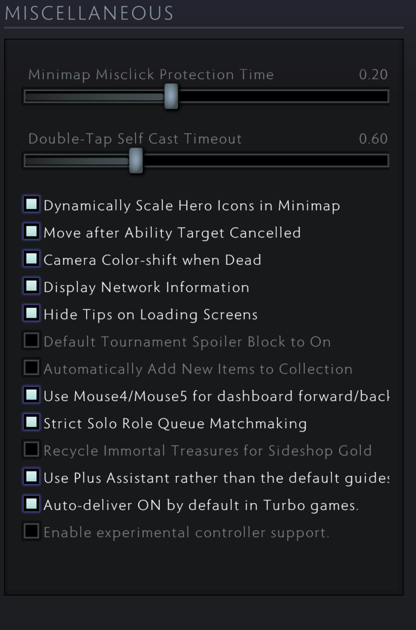Toggle Dynamically Scale Hero Icons in Minimap
The image size is (416, 630).
(x=31, y=205)
